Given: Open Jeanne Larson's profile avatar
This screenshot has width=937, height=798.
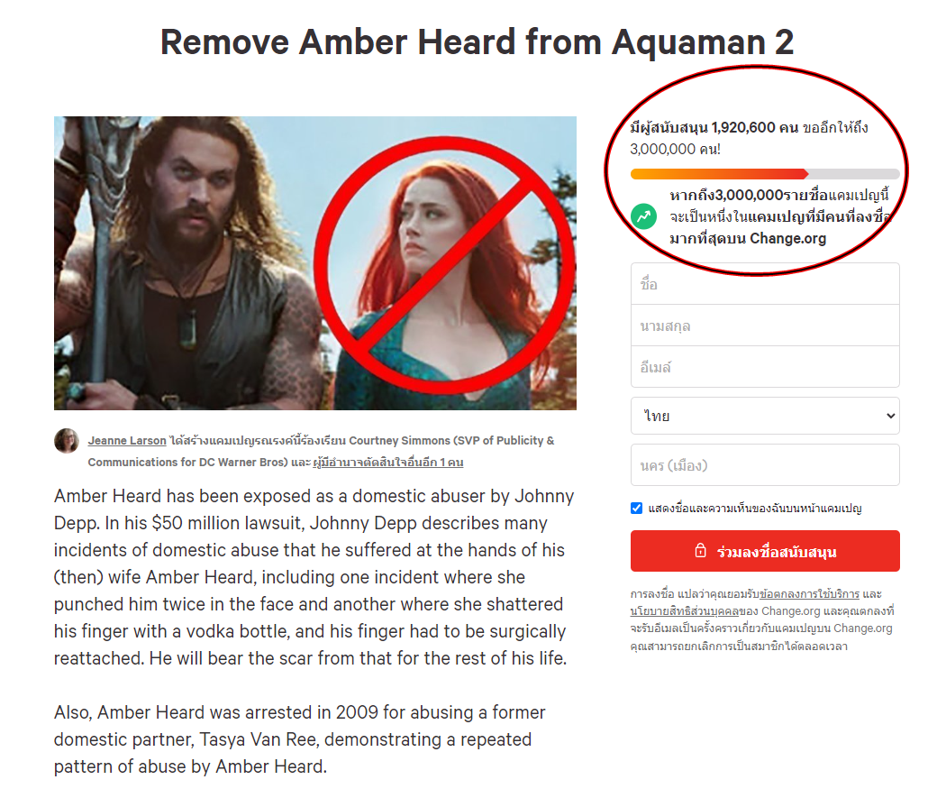Looking at the screenshot, I should click(x=67, y=441).
